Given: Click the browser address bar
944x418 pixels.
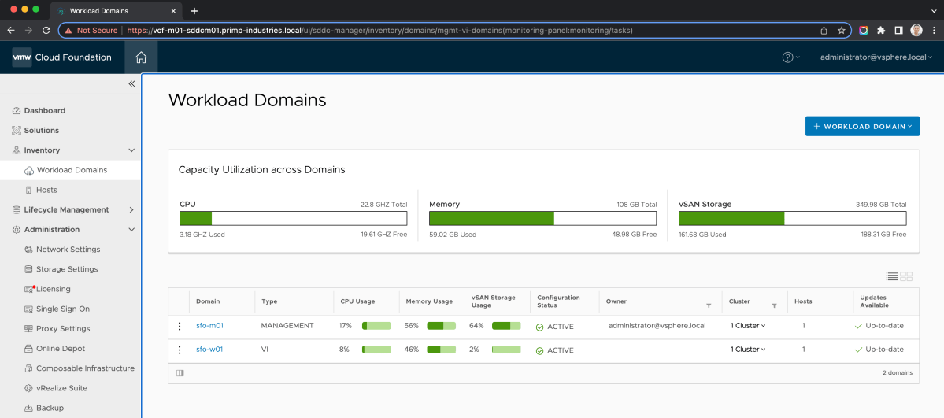Looking at the screenshot, I should pos(454,30).
